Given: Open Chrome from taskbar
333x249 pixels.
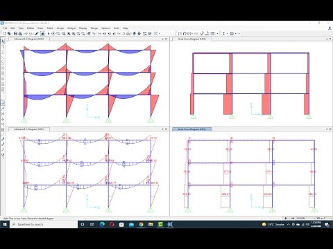Looking at the screenshot, I should click(141, 224).
